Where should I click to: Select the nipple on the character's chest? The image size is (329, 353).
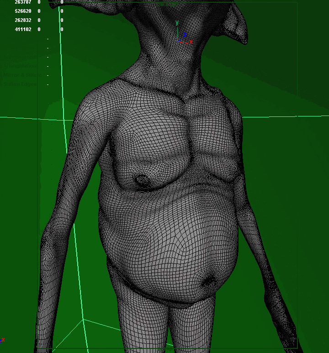pyautogui.click(x=143, y=180)
